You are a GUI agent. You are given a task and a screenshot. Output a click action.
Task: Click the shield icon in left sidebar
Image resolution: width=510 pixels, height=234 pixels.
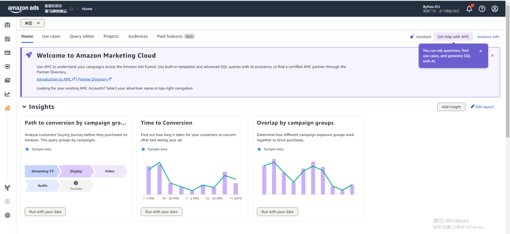click(x=7, y=66)
